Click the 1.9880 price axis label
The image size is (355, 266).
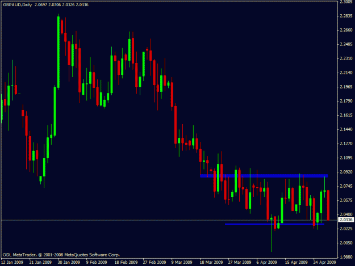[x=346, y=257]
